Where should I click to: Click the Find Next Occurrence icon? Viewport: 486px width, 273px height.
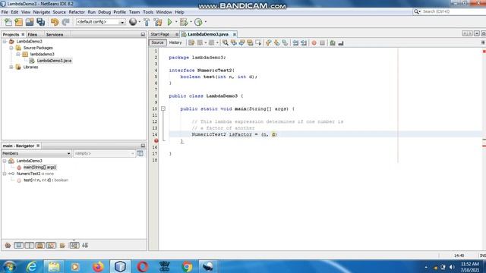point(241,43)
